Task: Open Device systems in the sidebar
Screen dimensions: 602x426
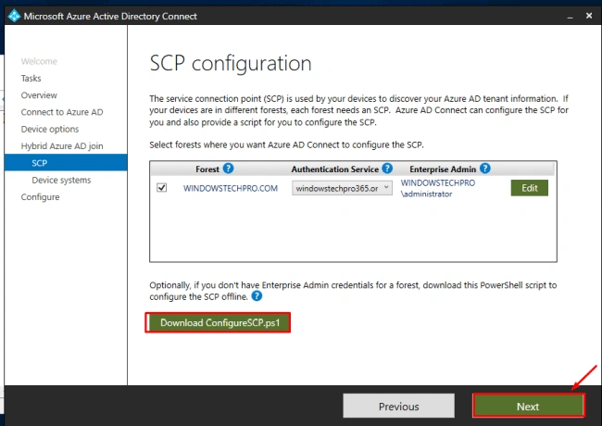Action: coord(61,180)
